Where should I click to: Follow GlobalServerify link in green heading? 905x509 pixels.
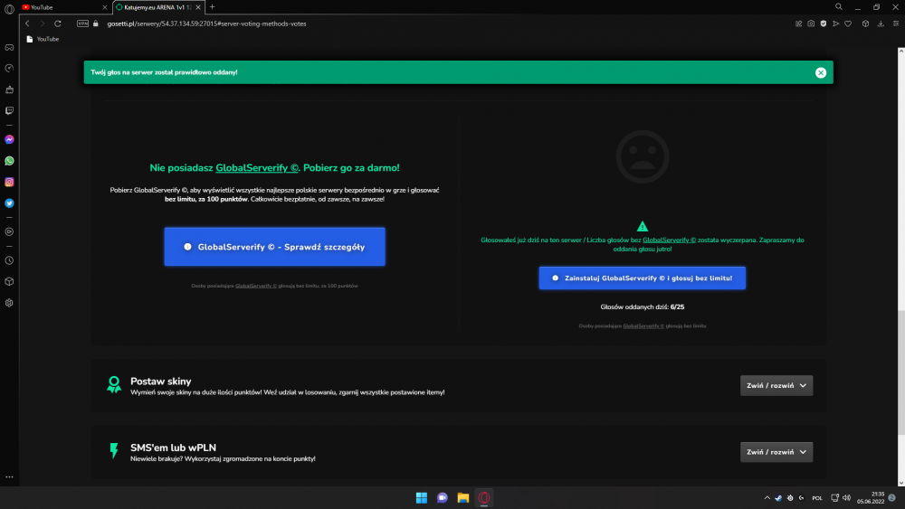tap(257, 168)
